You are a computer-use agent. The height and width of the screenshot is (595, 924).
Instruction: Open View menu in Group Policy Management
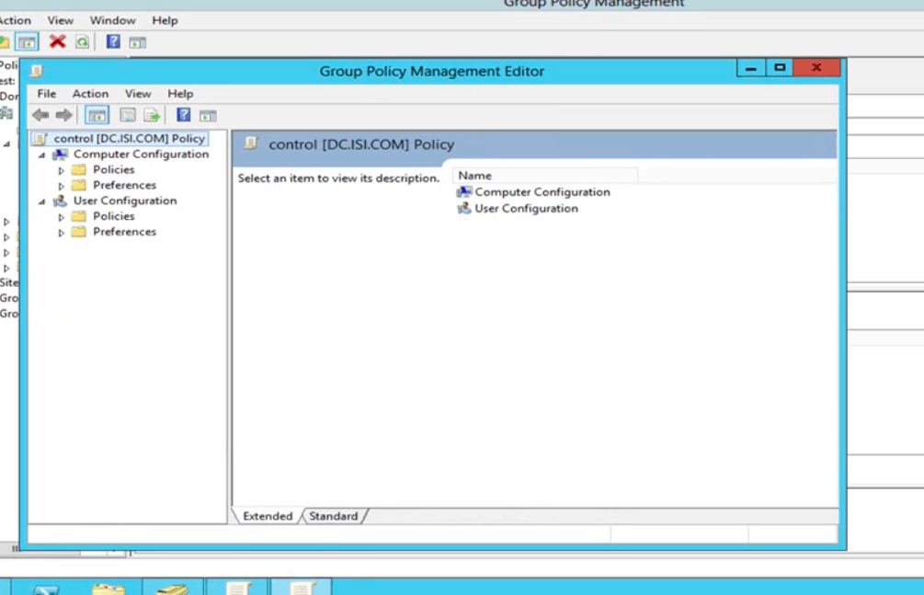[x=60, y=20]
